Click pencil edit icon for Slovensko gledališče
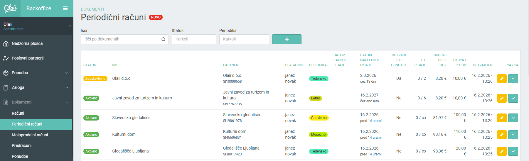Viewport: 529px width, 161px height. point(502,118)
